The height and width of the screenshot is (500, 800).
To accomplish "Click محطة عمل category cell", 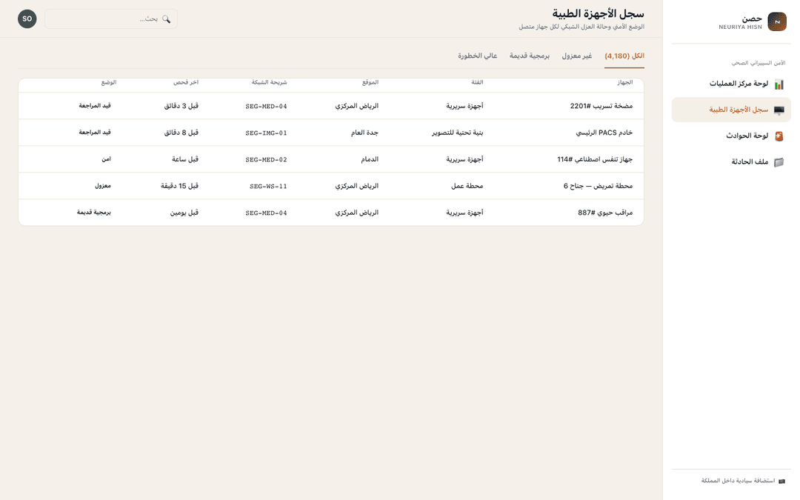I will tap(467, 186).
